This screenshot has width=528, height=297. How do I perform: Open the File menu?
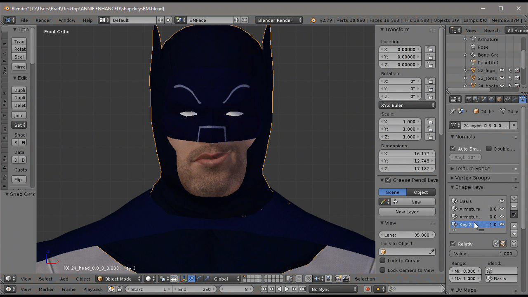pos(24,20)
